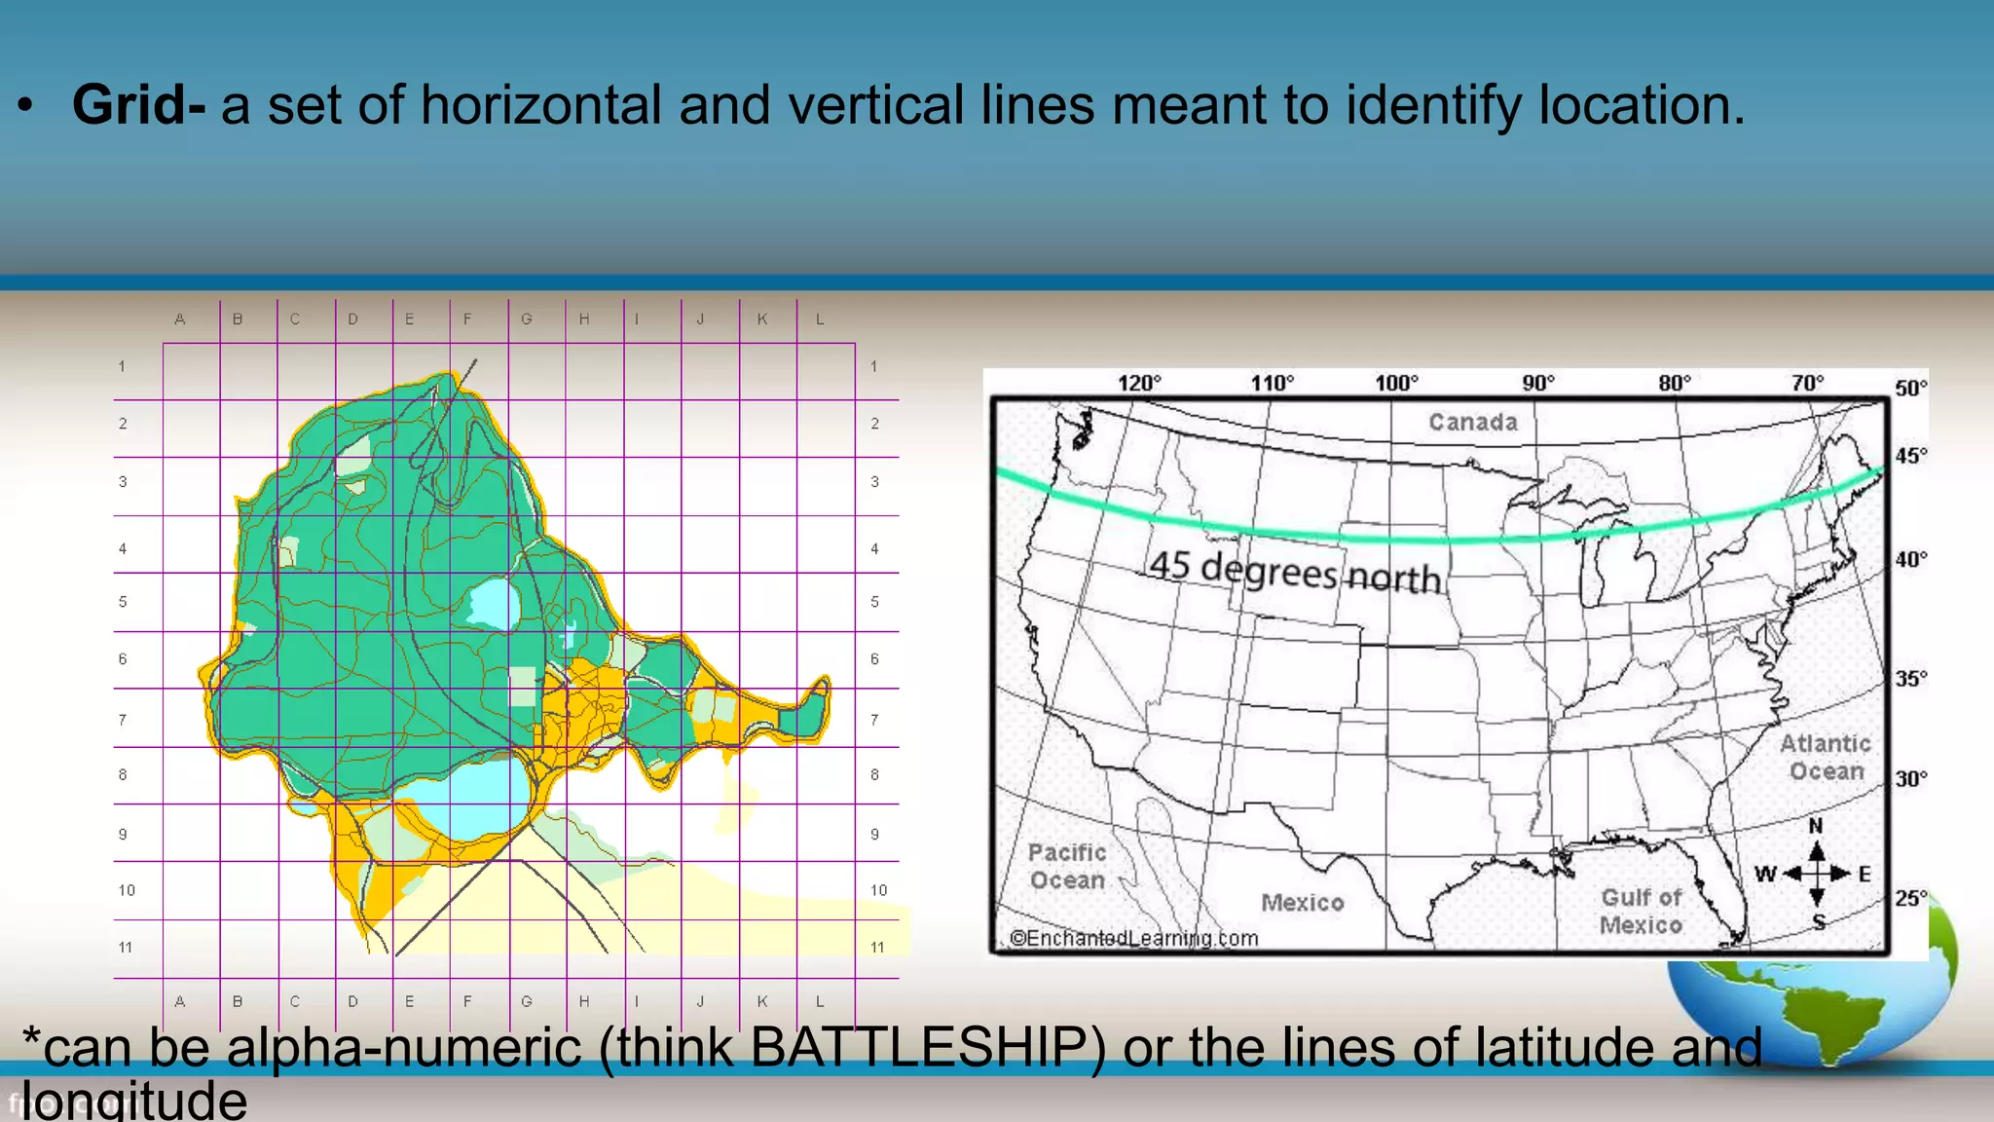Viewport: 1994px width, 1122px height.
Task: Click row number 1 right of the grid
Action: [874, 366]
